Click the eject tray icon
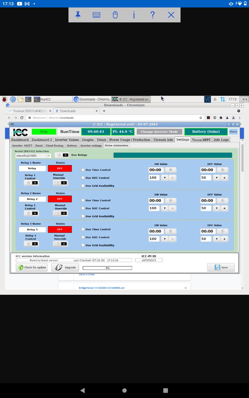The height and width of the screenshot is (398, 249). coord(215,99)
